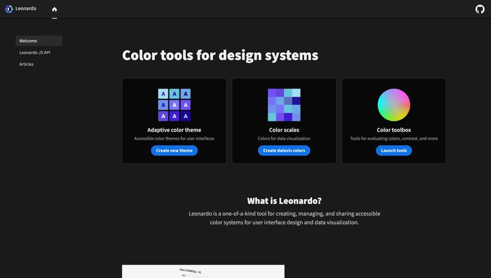The height and width of the screenshot is (278, 491).
Task: Click 'Colors for data visualization' description
Action: pyautogui.click(x=284, y=138)
